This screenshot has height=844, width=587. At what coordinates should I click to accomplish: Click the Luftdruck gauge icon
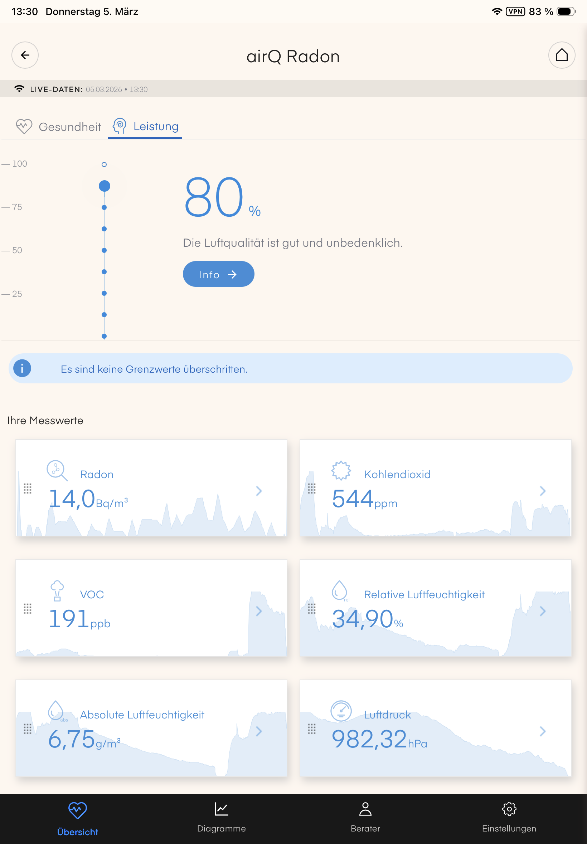[341, 711]
